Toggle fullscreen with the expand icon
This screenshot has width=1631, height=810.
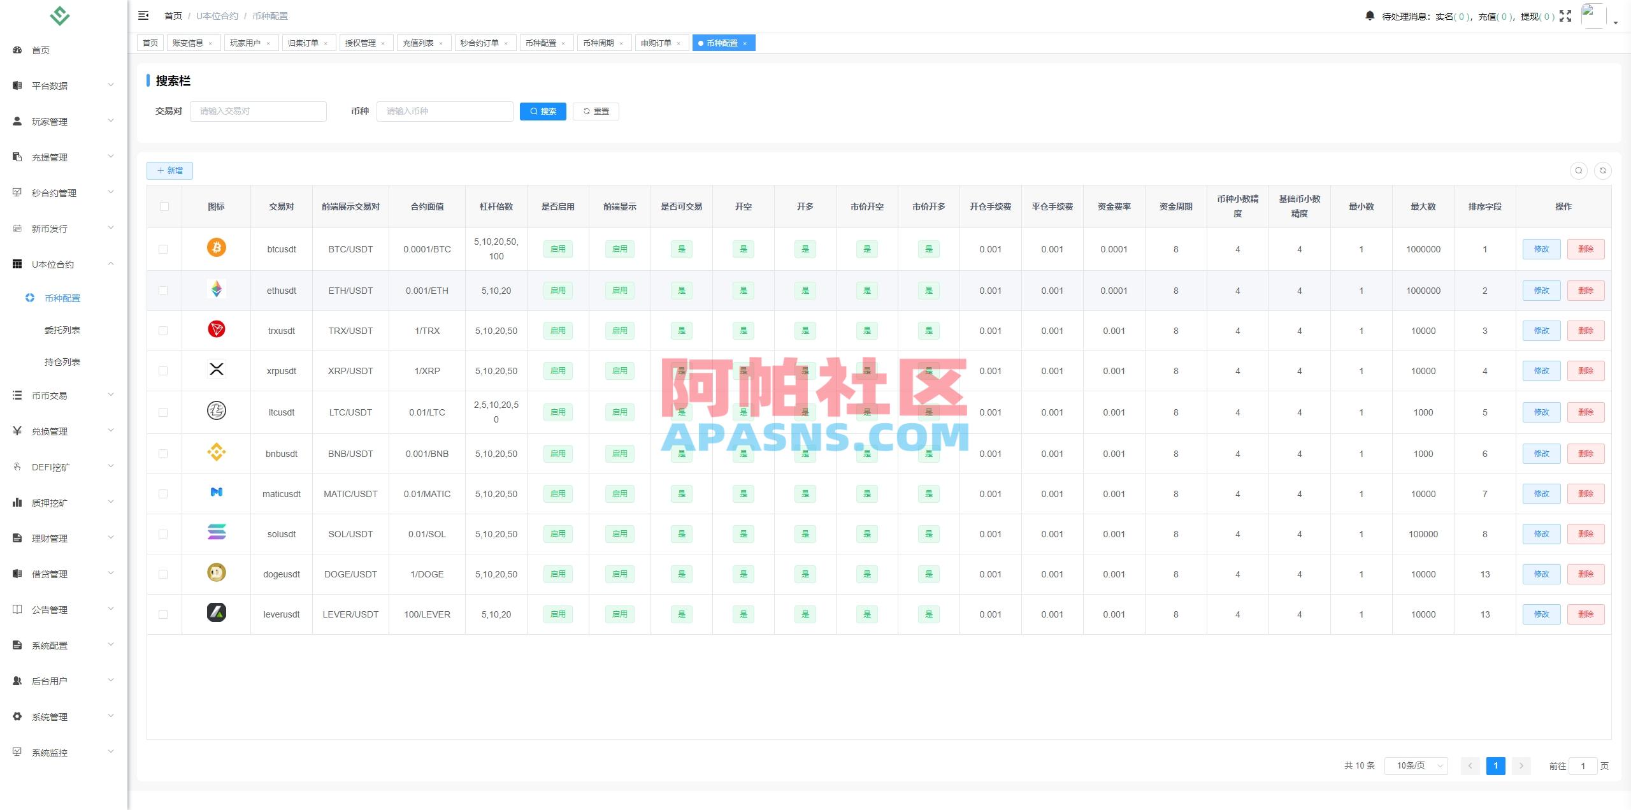(1566, 15)
